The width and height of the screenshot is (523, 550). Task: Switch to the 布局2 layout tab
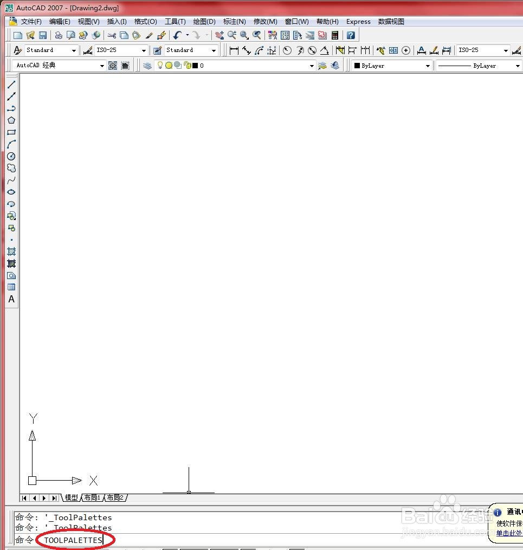pos(115,497)
